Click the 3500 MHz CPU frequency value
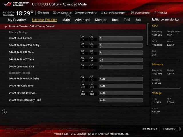This screenshot has width=183, height=137. pyautogui.click(x=157, y=35)
